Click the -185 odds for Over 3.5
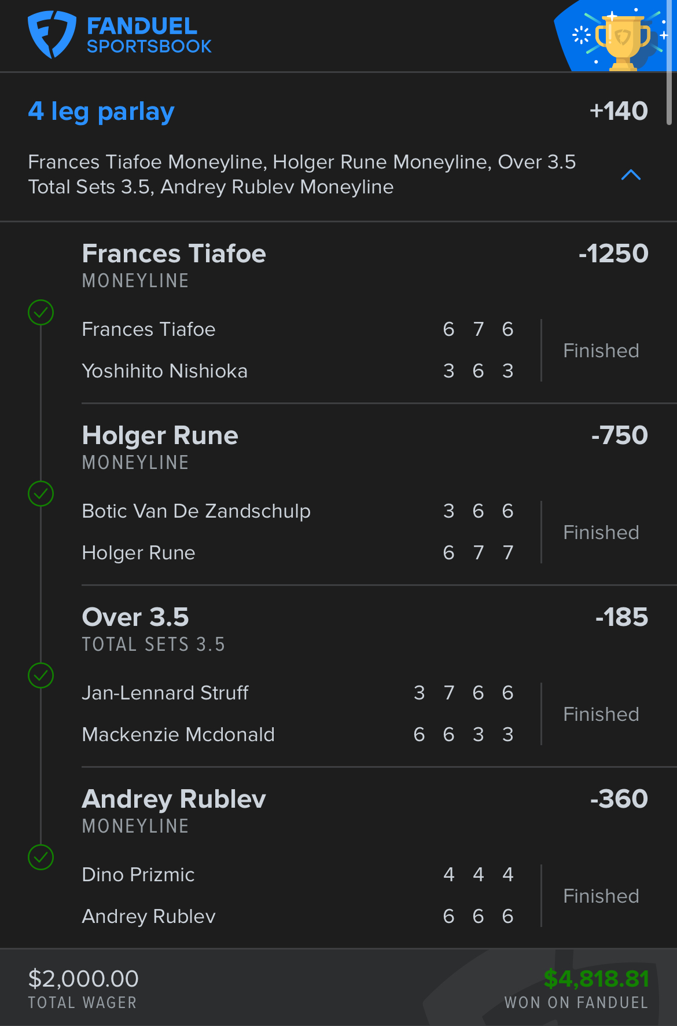677x1026 pixels. [621, 617]
